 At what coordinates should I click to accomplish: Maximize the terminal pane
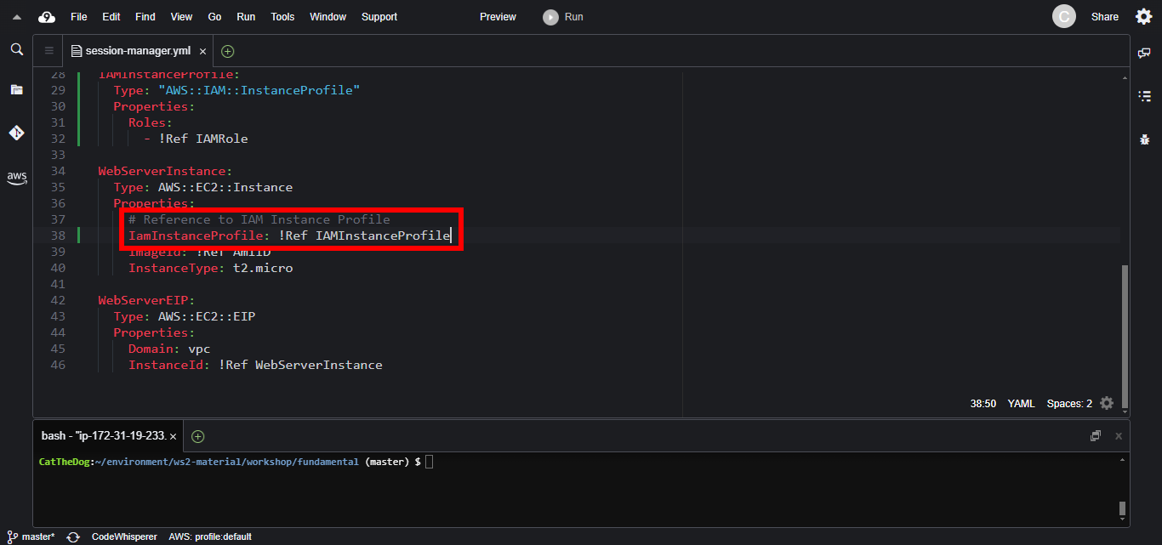pos(1096,436)
